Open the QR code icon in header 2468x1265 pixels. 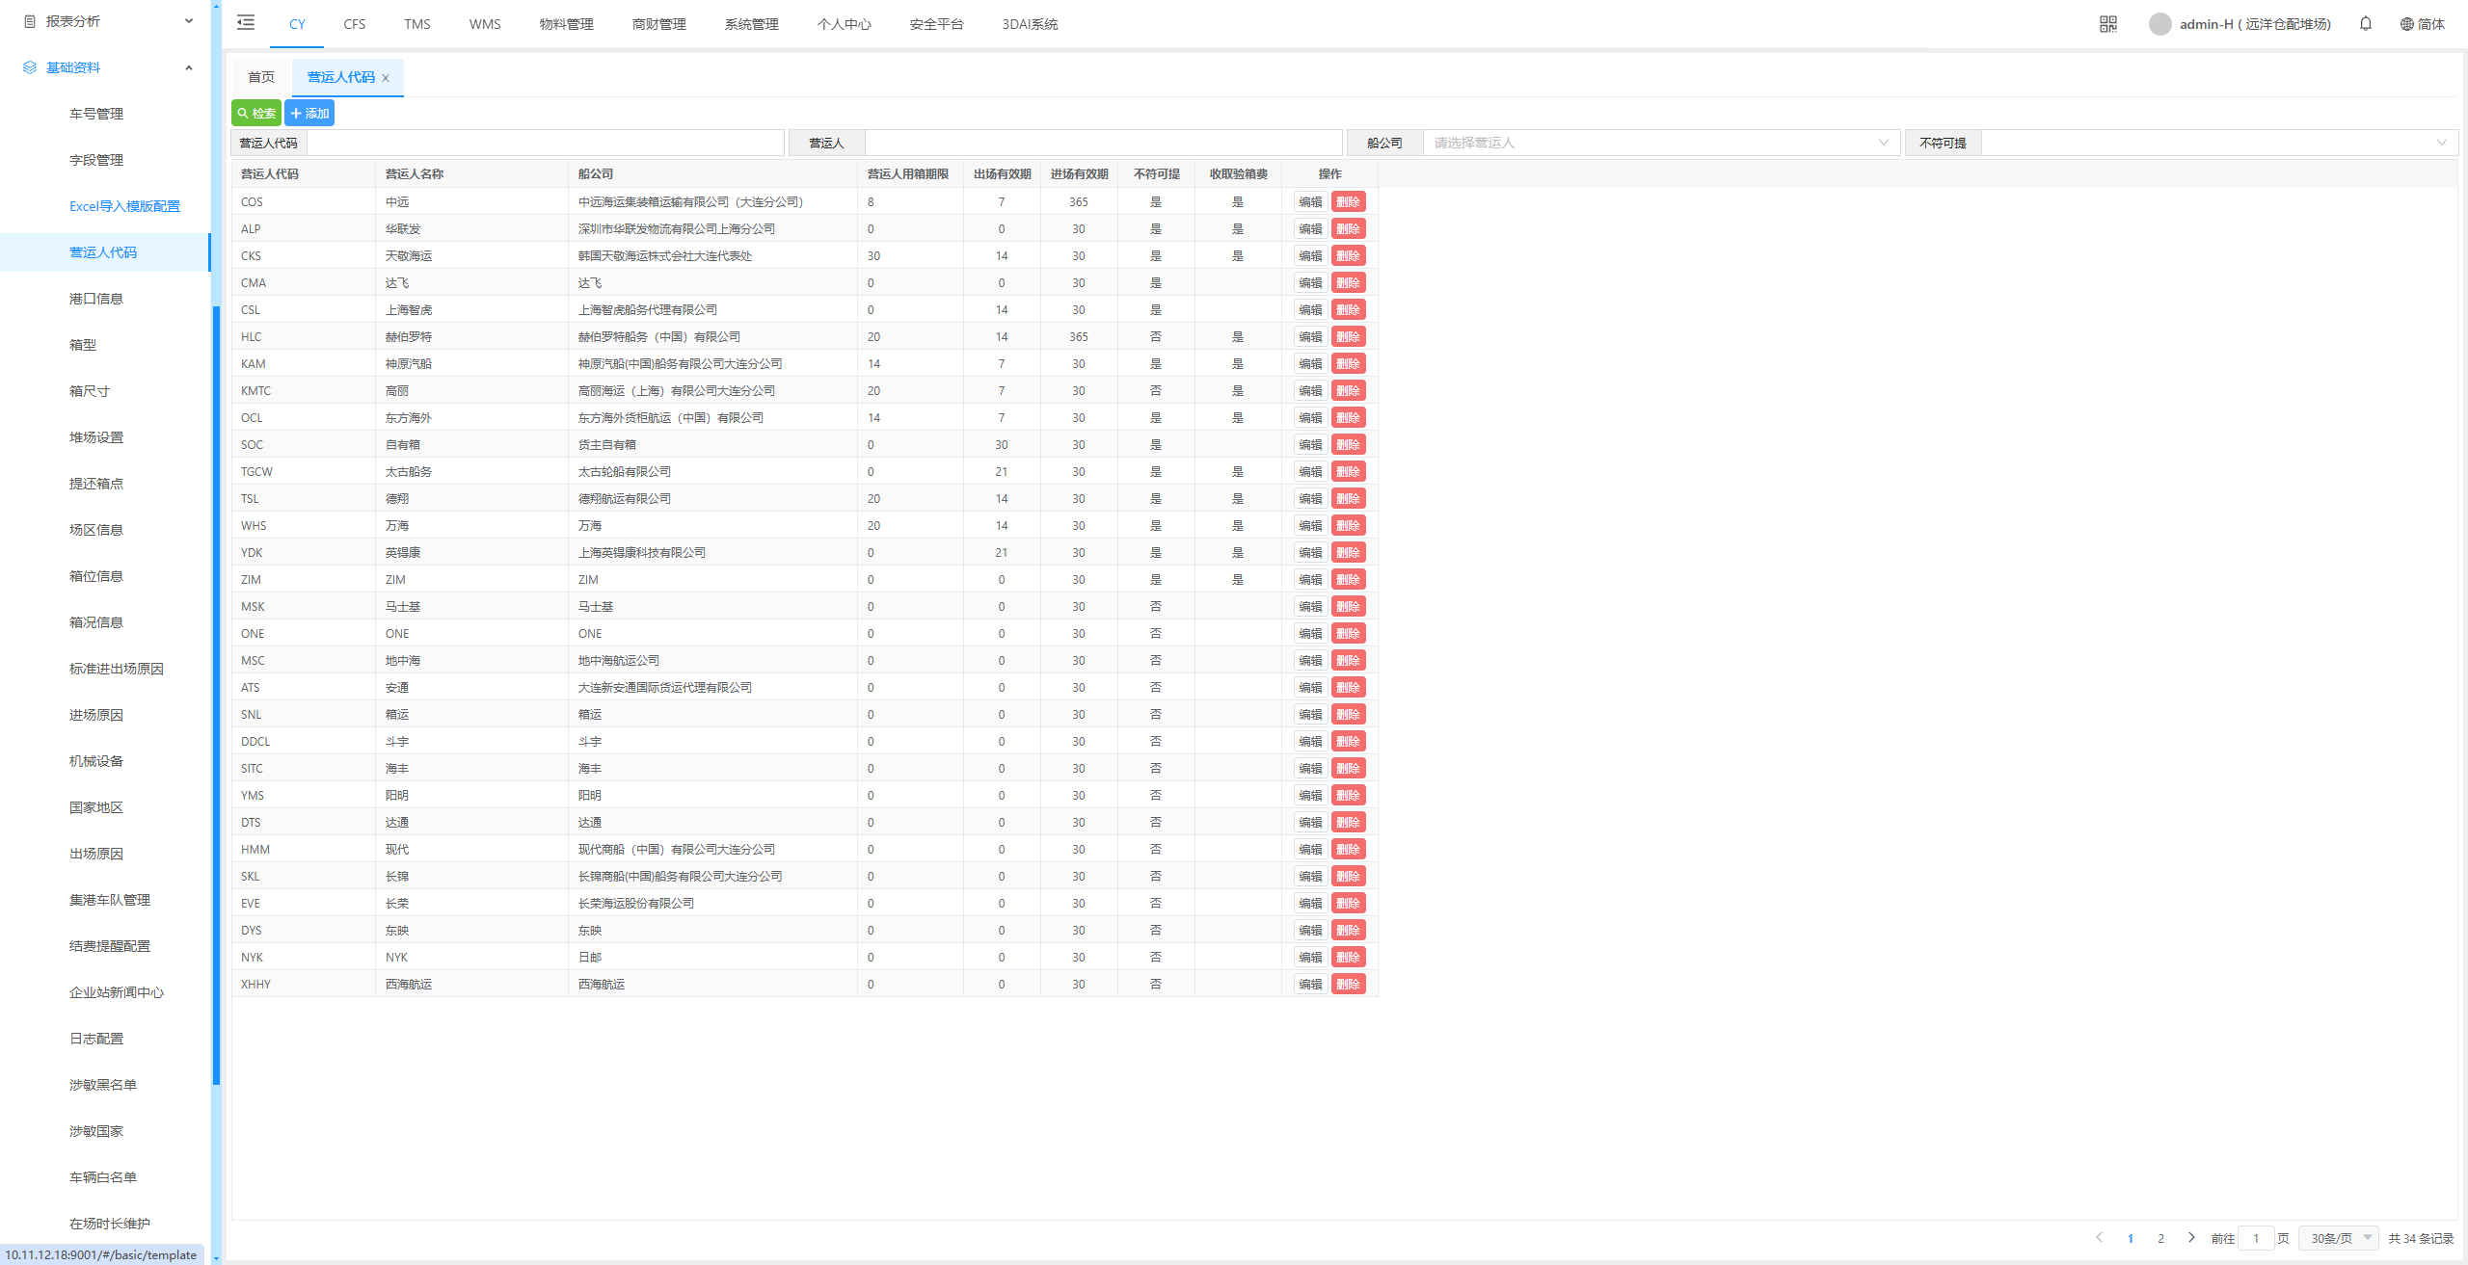tap(2107, 24)
